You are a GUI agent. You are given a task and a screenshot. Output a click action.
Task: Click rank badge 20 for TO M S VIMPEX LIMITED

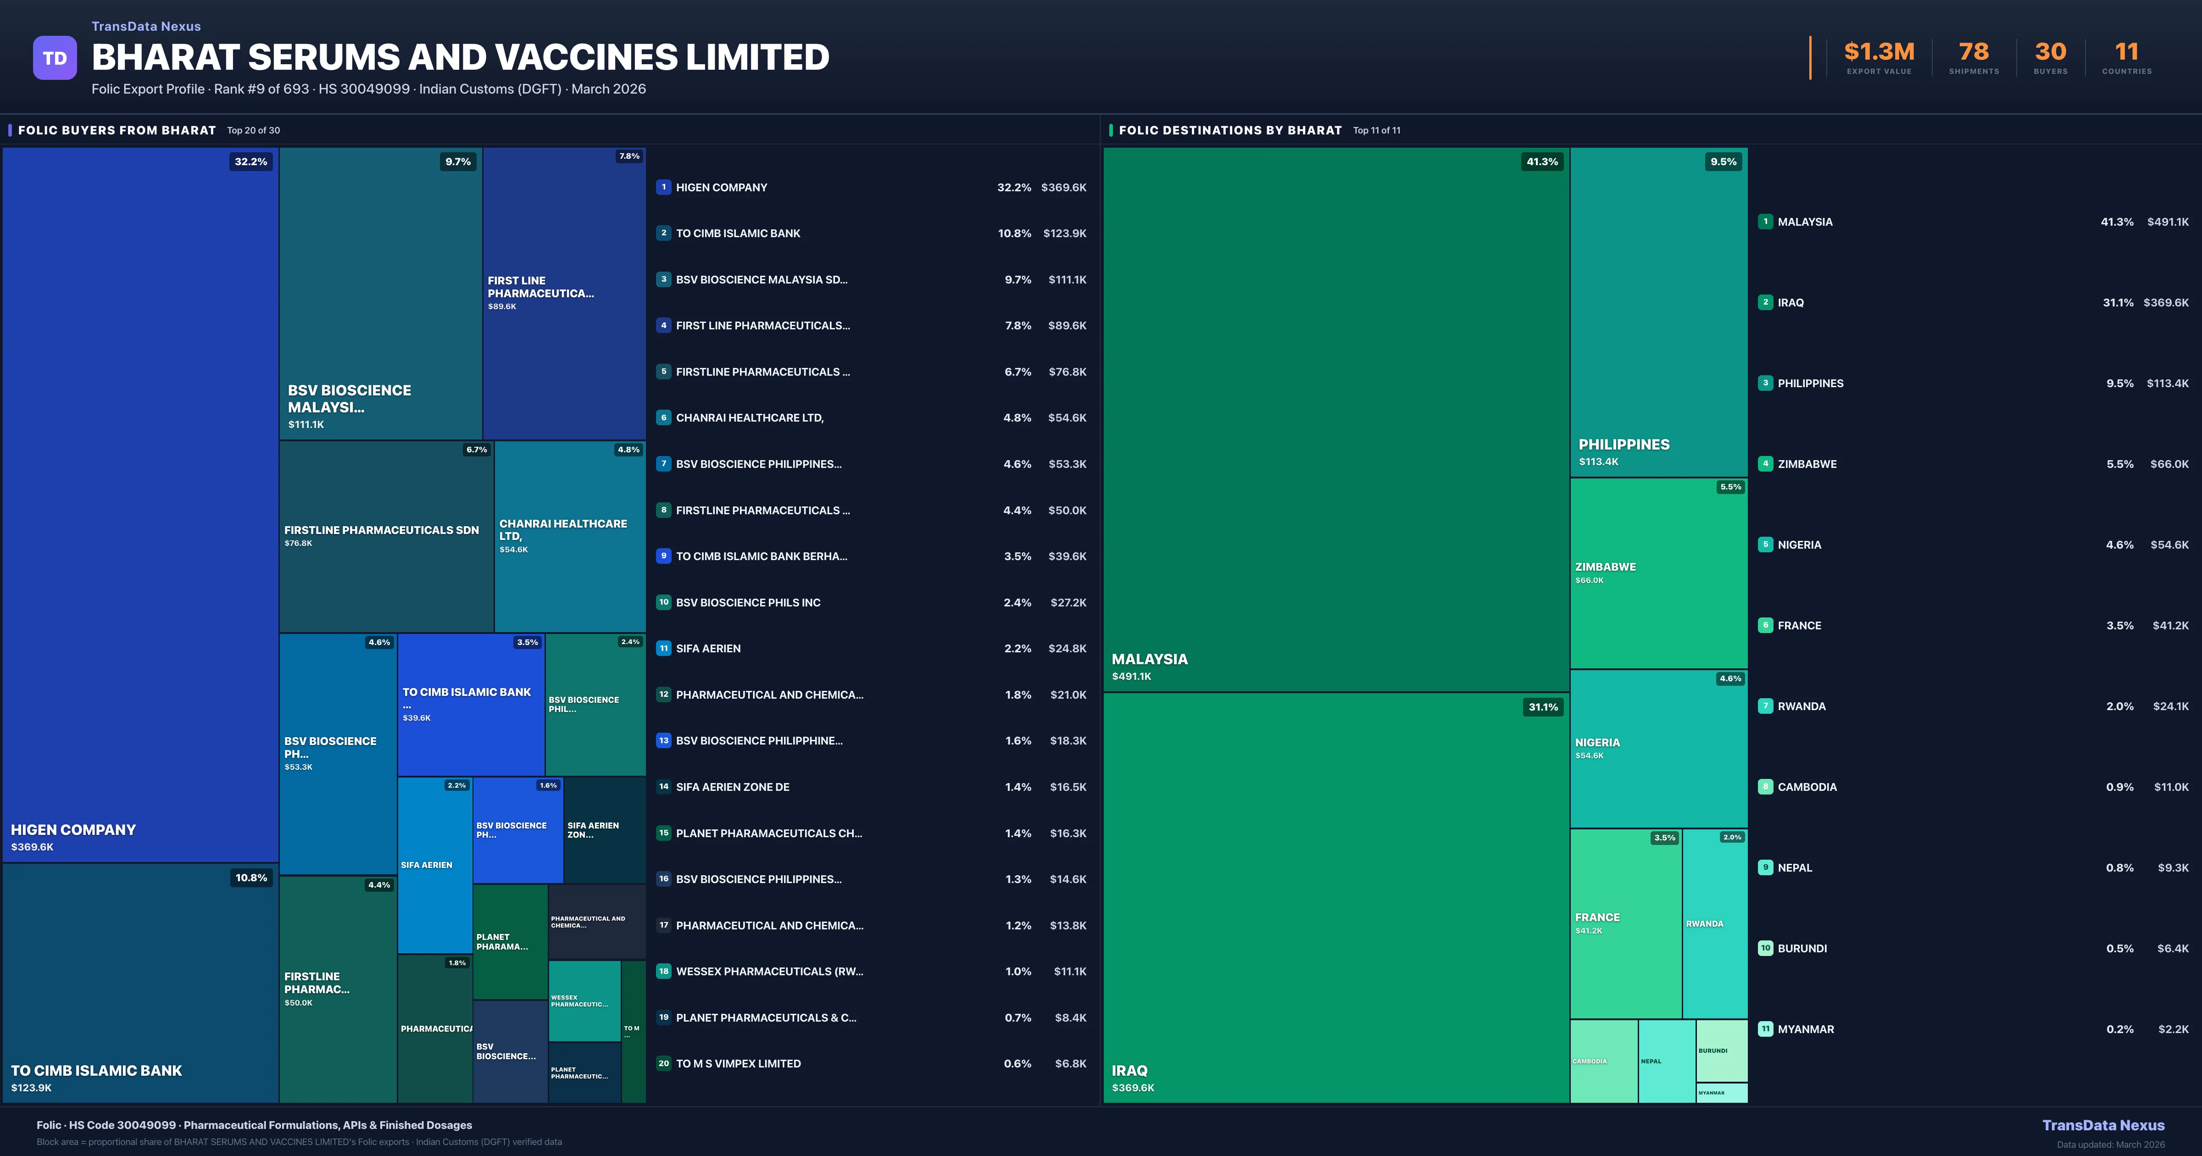coord(663,1064)
